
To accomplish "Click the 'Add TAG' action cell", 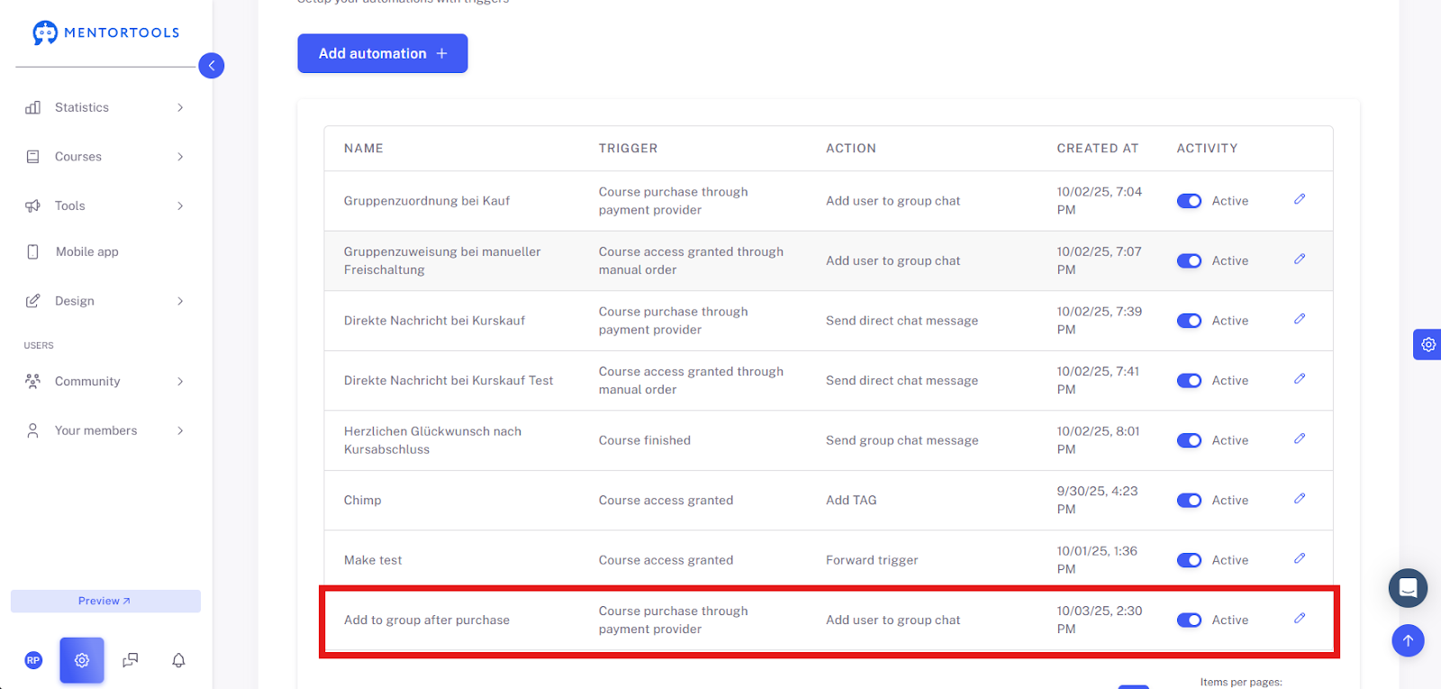I will pos(851,501).
